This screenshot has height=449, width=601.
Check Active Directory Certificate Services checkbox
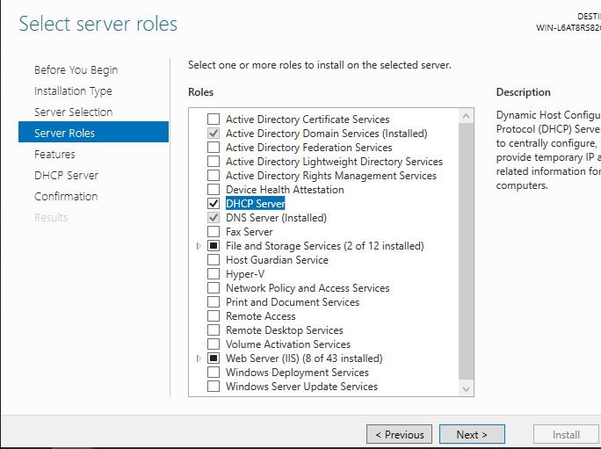tap(214, 119)
